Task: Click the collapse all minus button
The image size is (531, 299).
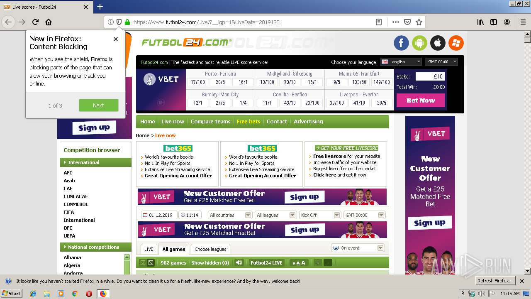Action: point(328,262)
